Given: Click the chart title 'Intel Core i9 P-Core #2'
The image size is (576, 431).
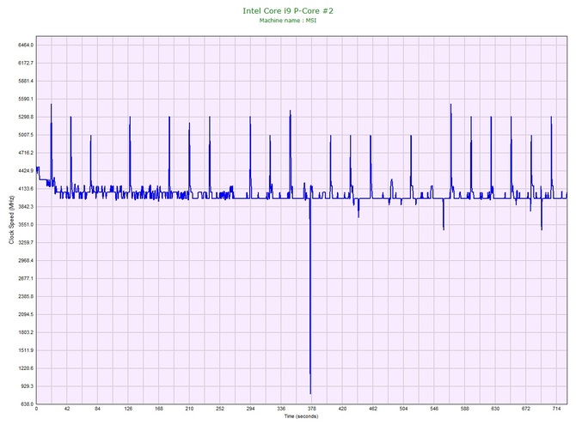Looking at the screenshot, I should pyautogui.click(x=288, y=11).
